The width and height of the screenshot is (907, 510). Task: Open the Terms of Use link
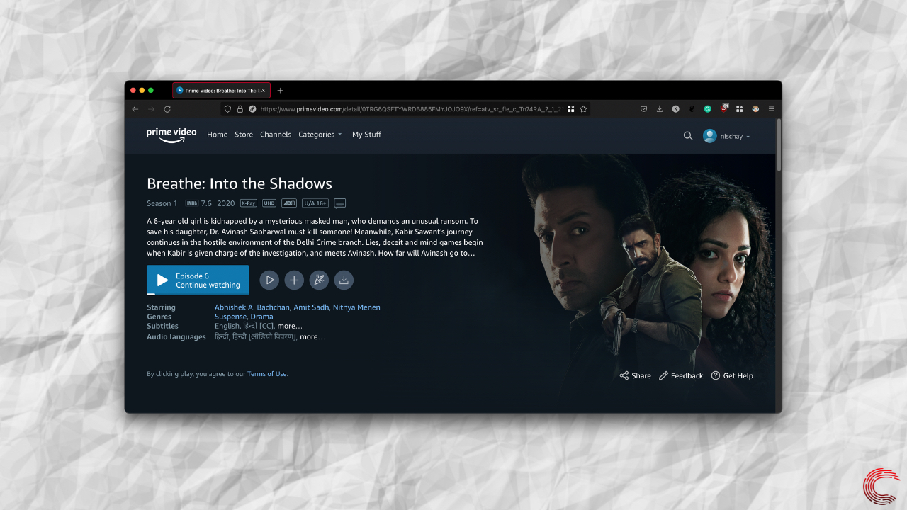[x=267, y=374]
